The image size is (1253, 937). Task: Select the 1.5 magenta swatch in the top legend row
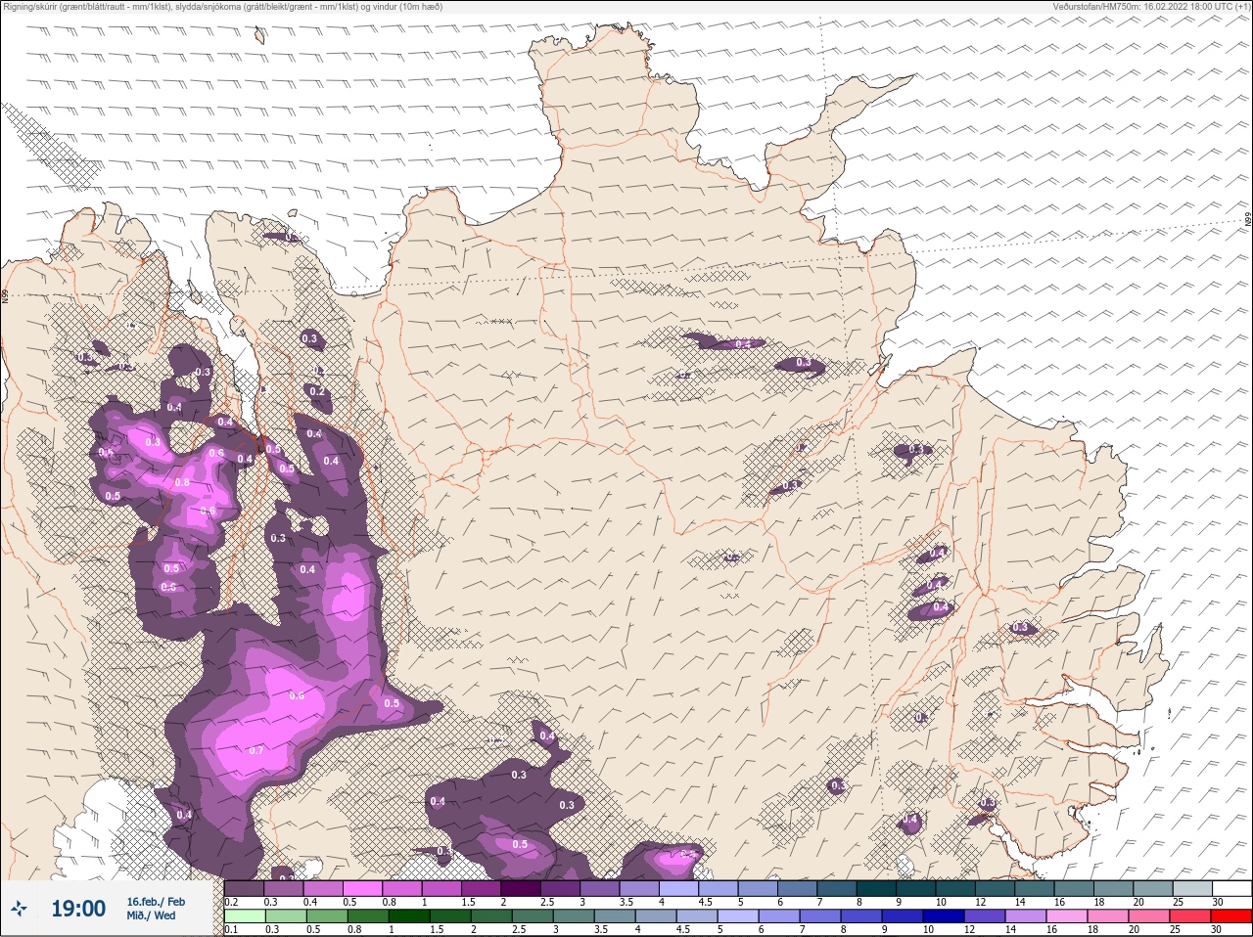click(x=482, y=888)
